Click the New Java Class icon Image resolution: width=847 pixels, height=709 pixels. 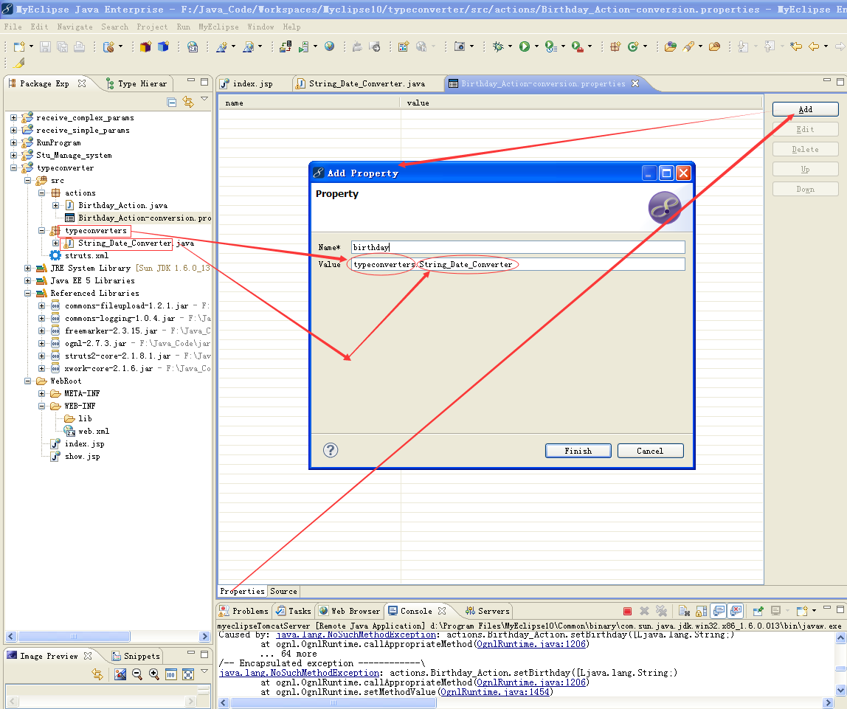633,47
